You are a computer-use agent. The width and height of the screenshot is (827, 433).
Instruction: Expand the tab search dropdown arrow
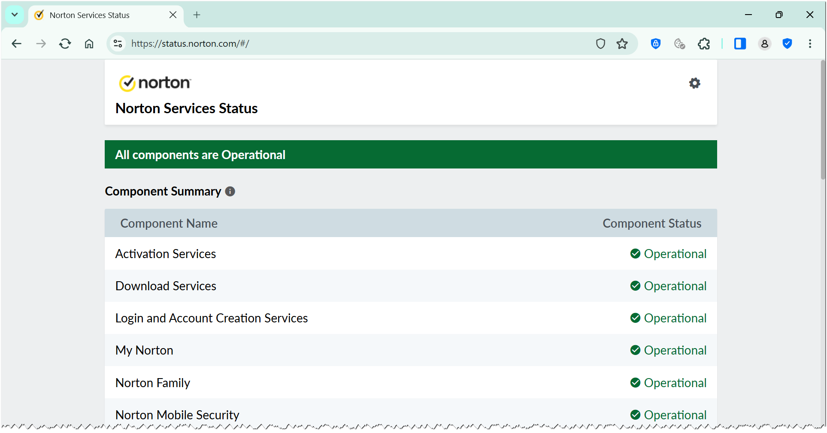point(15,15)
